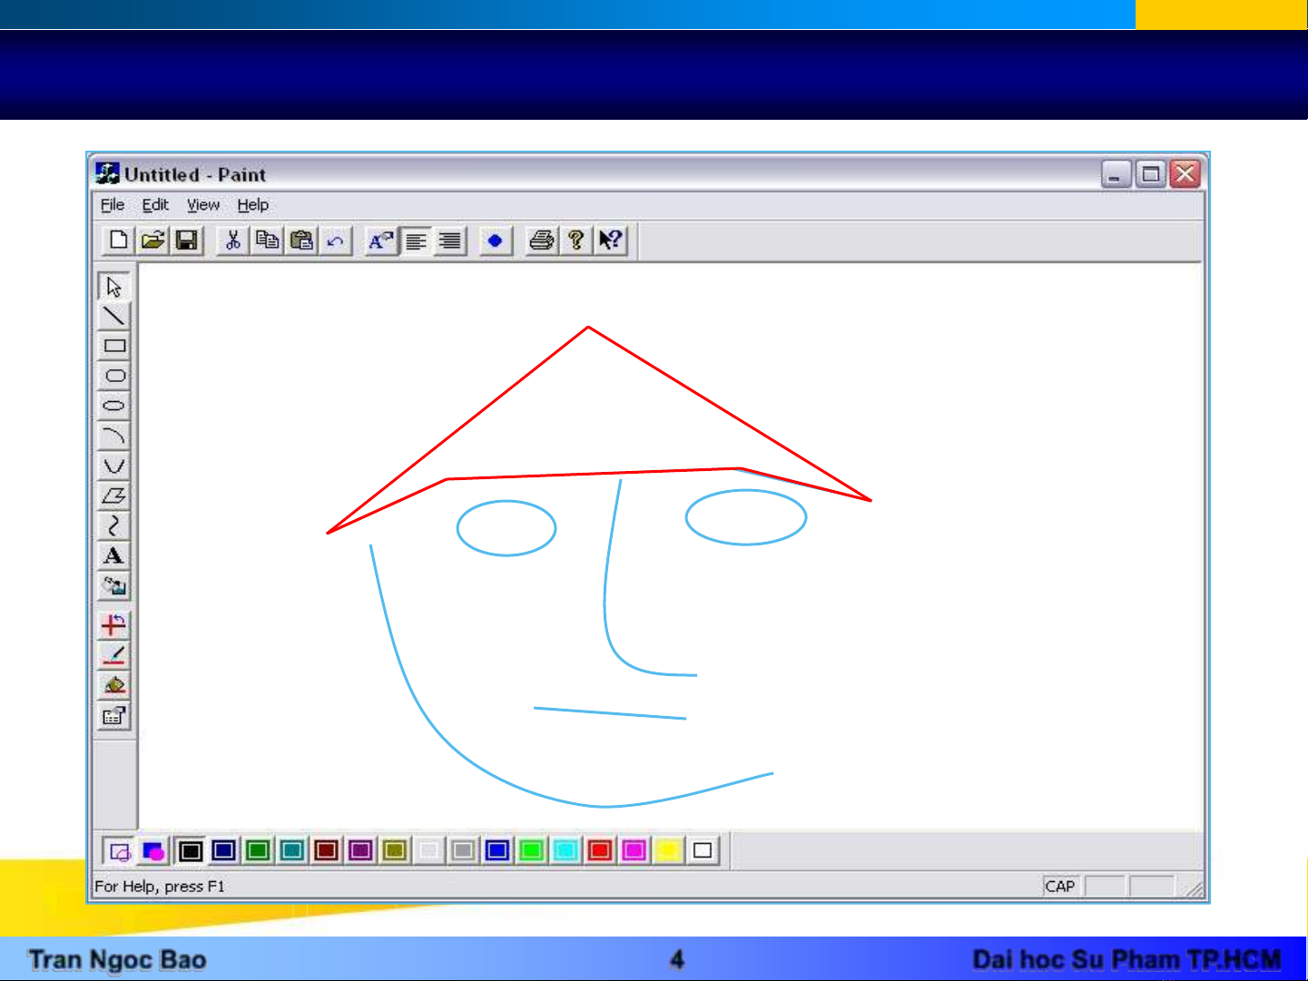Screen dimensions: 1308x981
Task: Toggle outline-only shapes mode in palette
Action: pyautogui.click(x=120, y=851)
